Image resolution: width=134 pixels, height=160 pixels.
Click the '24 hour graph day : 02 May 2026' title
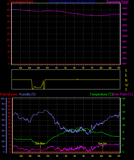72,2
